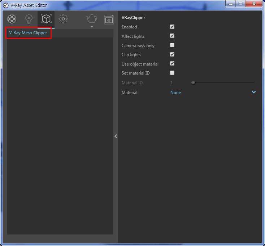Click the Material label text

pyautogui.click(x=130, y=93)
